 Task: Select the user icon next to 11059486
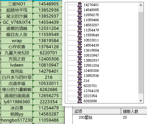click(x=80, y=20)
